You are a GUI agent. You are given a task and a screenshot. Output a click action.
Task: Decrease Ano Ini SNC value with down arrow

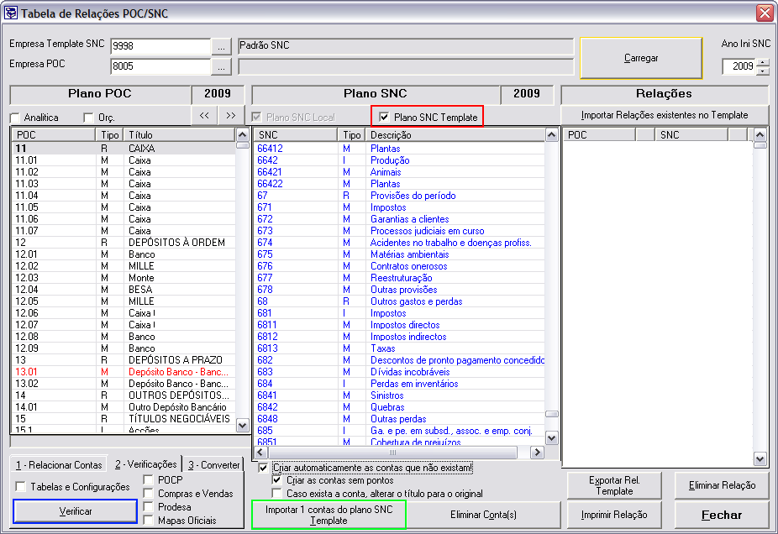[763, 71]
